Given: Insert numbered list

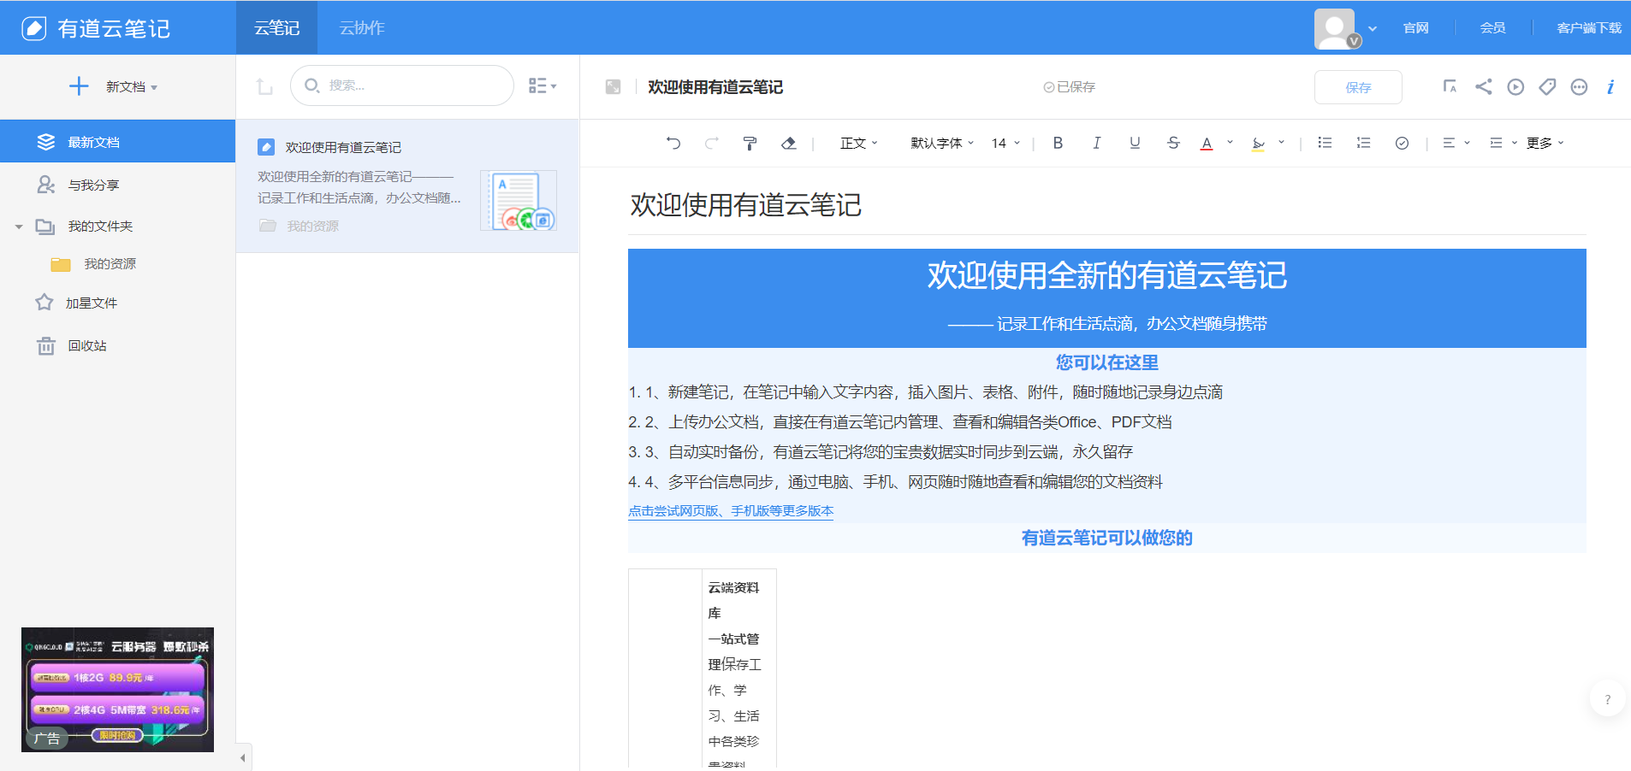Looking at the screenshot, I should (x=1363, y=143).
